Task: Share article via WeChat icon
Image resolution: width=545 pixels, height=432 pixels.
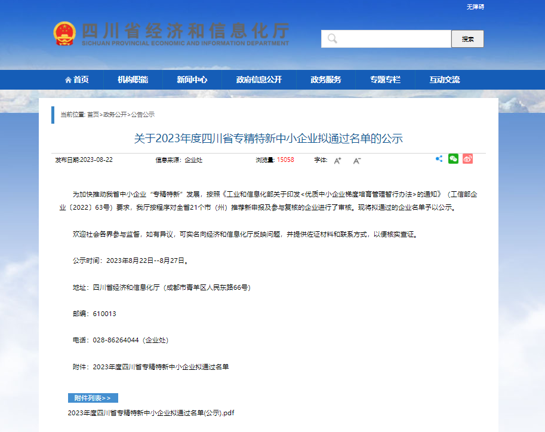Action: [x=454, y=159]
